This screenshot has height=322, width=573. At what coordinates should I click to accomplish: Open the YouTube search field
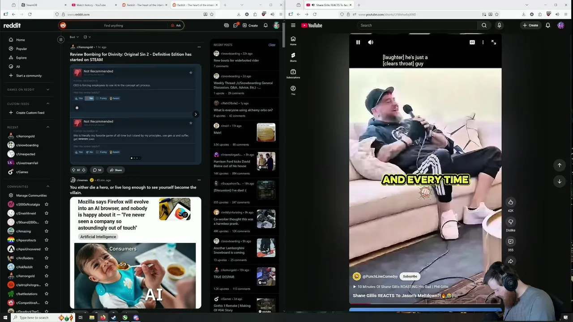pyautogui.click(x=417, y=25)
